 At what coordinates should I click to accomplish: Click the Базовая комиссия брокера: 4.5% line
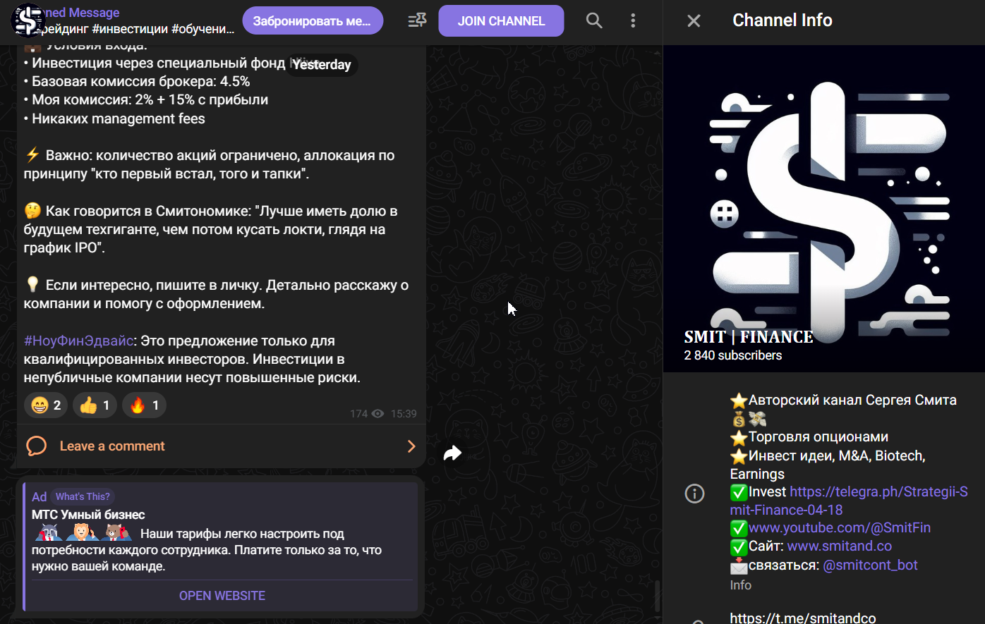[x=137, y=81]
